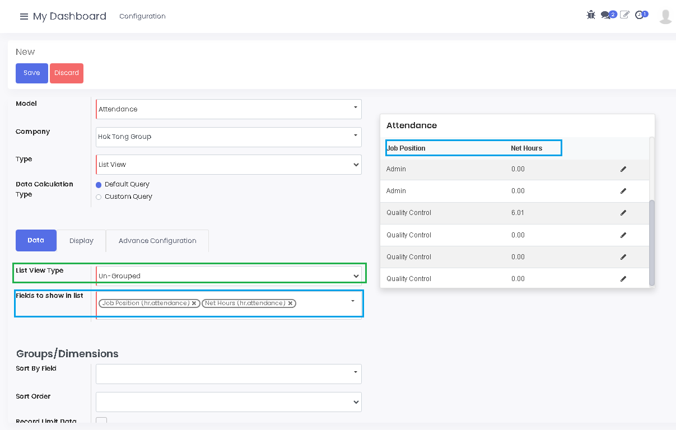Open the chat messages icon
The width and height of the screenshot is (676, 430).
coord(605,15)
